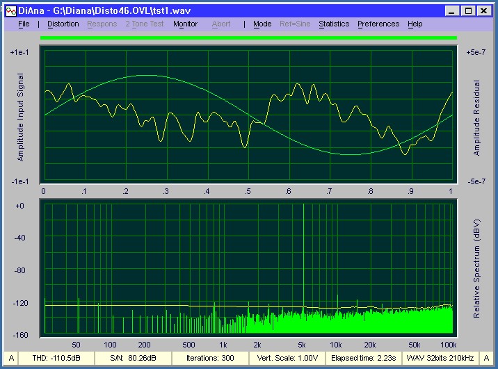Viewport: 498px width, 369px height.
Task: Close the DiAna window
Action: click(x=483, y=11)
